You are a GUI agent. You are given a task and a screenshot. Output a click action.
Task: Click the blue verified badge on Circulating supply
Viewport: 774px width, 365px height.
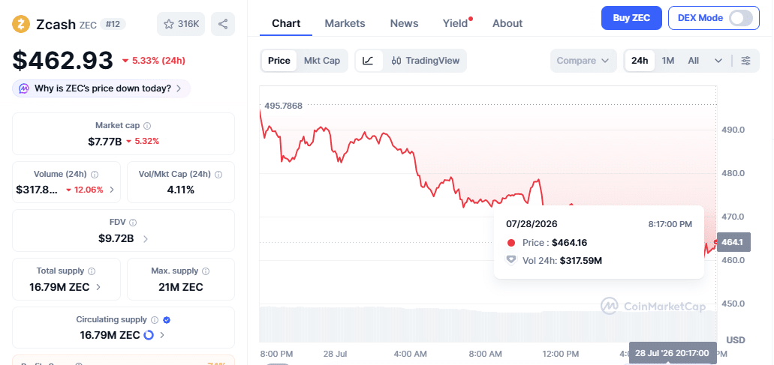167,320
